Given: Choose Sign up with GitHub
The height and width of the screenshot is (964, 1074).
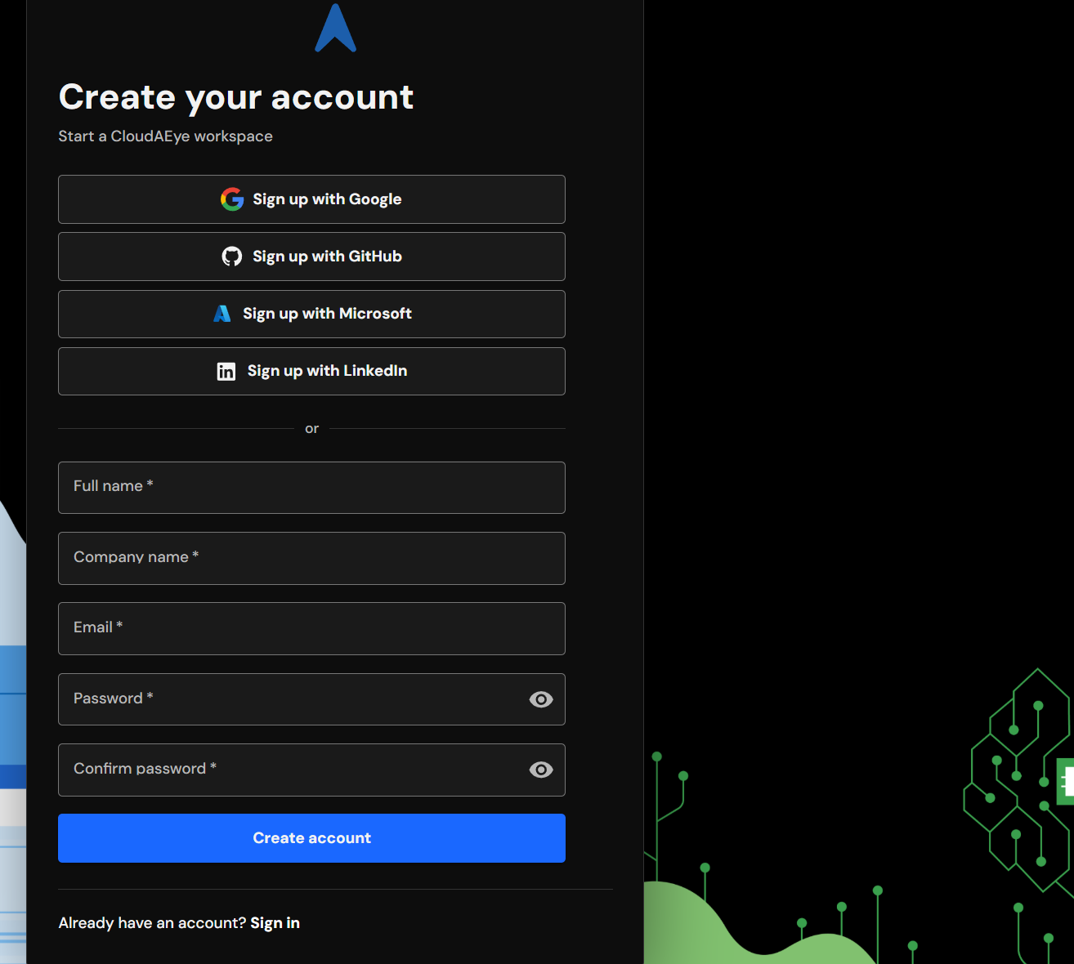Looking at the screenshot, I should (311, 257).
